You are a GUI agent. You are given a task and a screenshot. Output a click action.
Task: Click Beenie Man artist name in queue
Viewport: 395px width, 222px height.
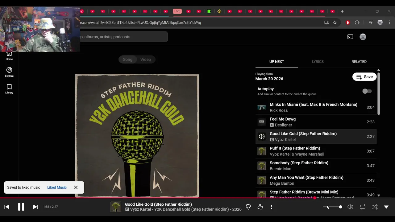(281, 169)
